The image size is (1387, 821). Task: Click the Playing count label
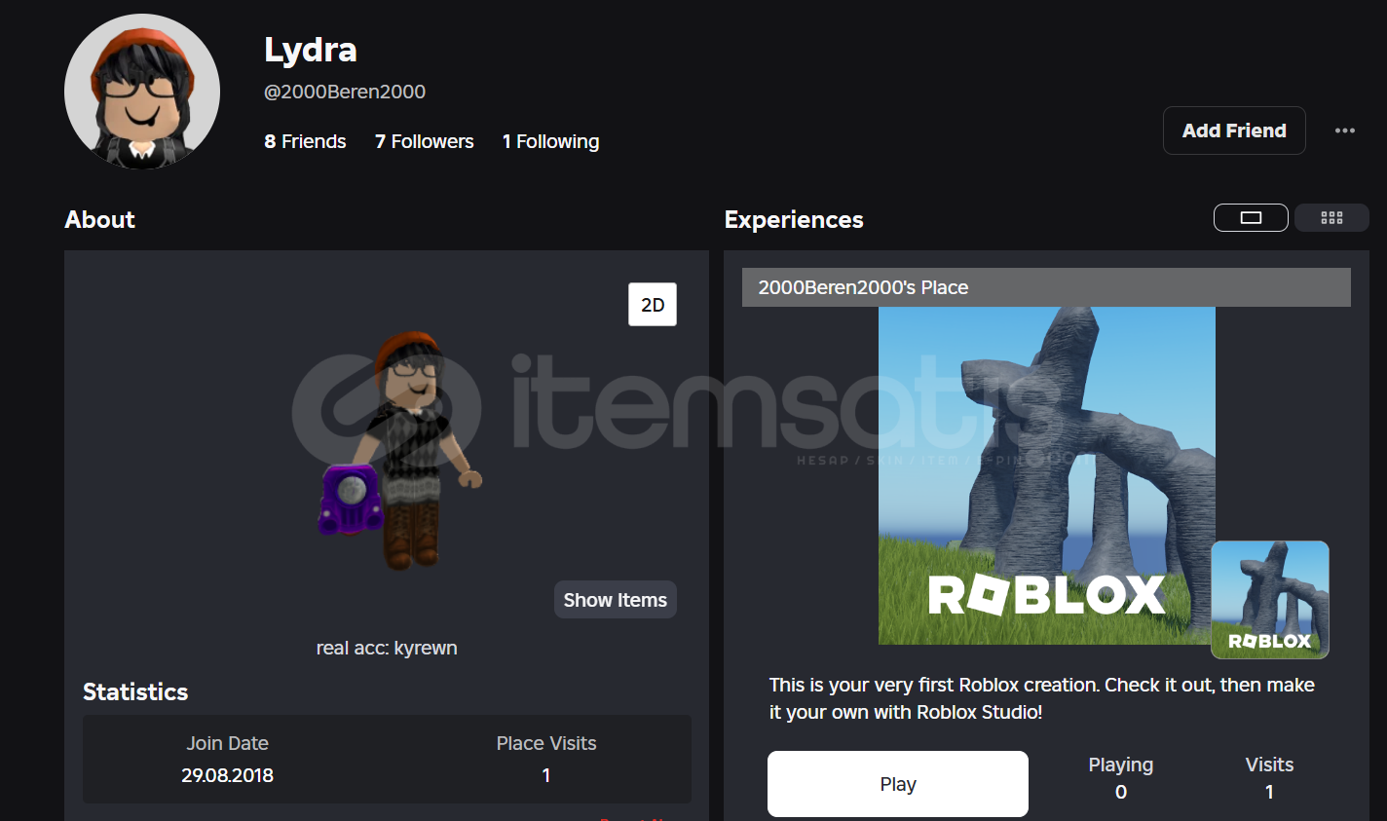click(x=1120, y=765)
